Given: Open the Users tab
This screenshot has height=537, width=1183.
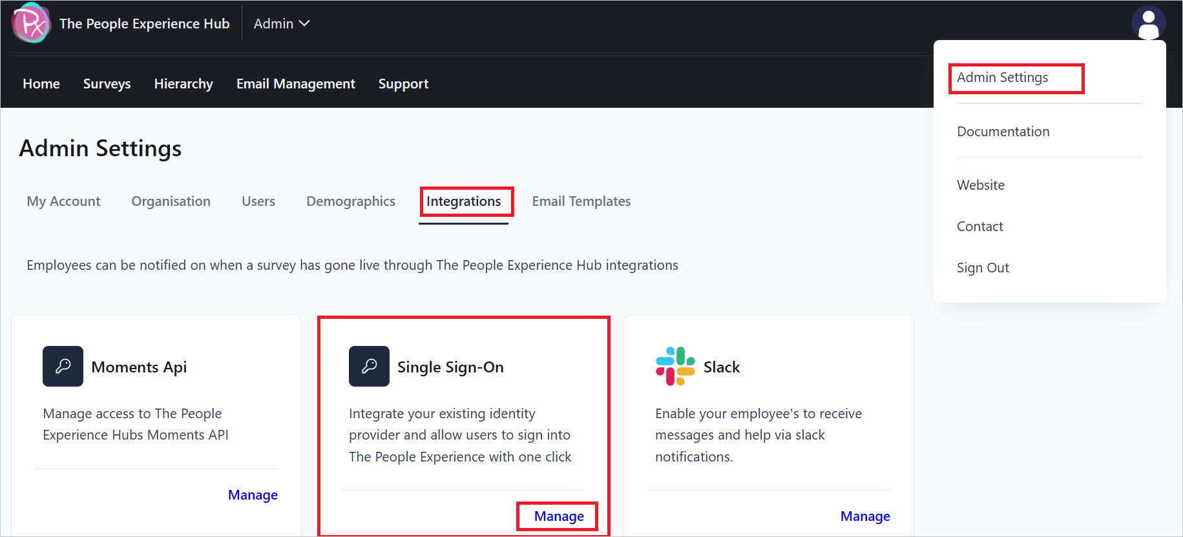Looking at the screenshot, I should pos(258,201).
